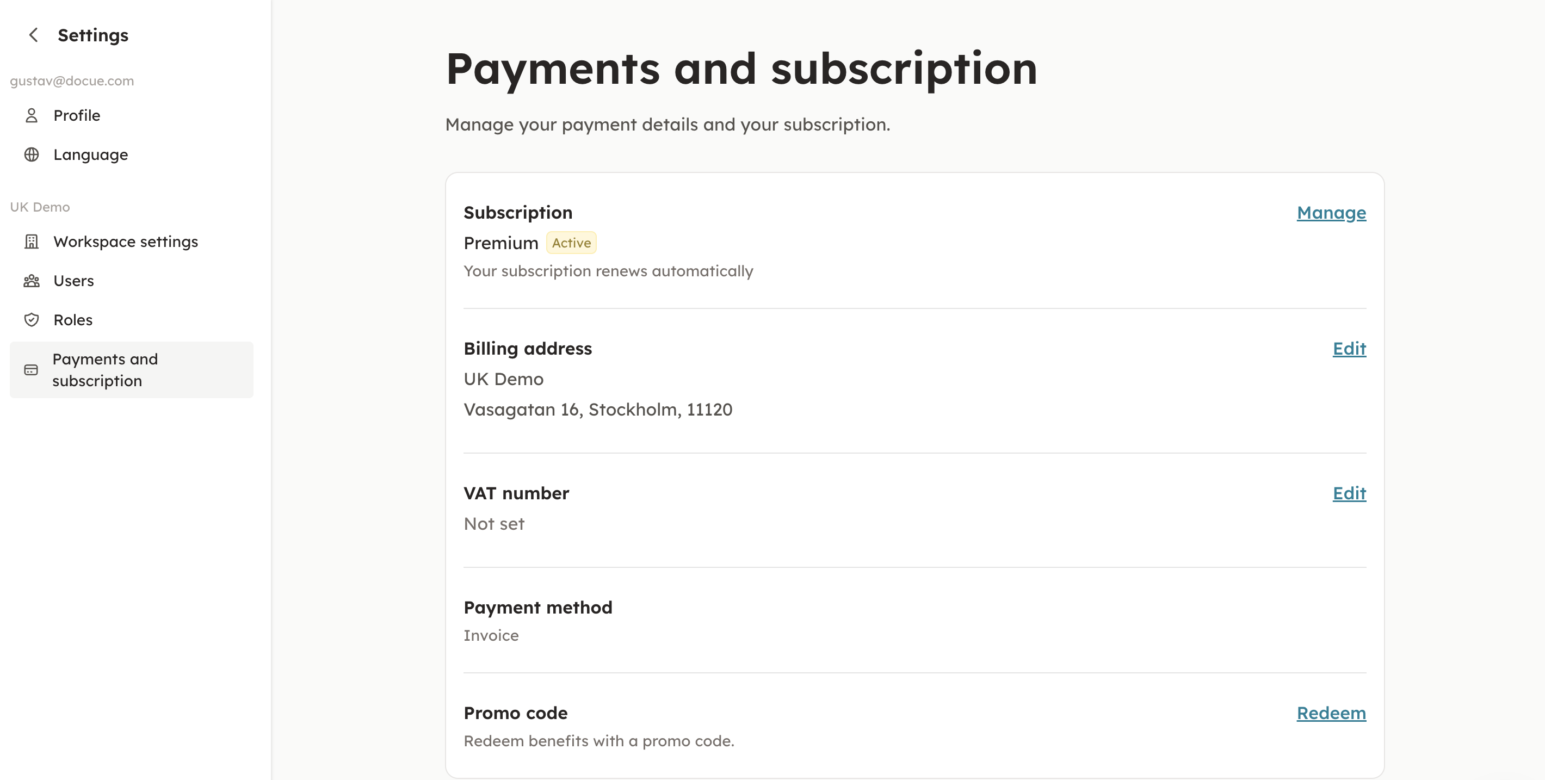Select Payments and subscription menu item
1545x780 pixels.
click(x=105, y=370)
